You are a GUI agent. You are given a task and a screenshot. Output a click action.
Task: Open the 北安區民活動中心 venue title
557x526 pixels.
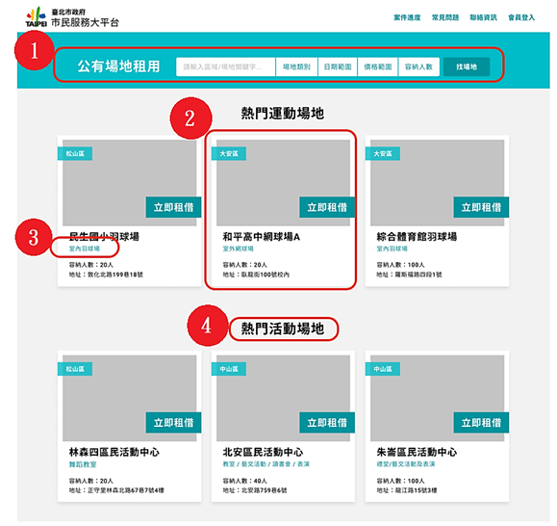263,452
